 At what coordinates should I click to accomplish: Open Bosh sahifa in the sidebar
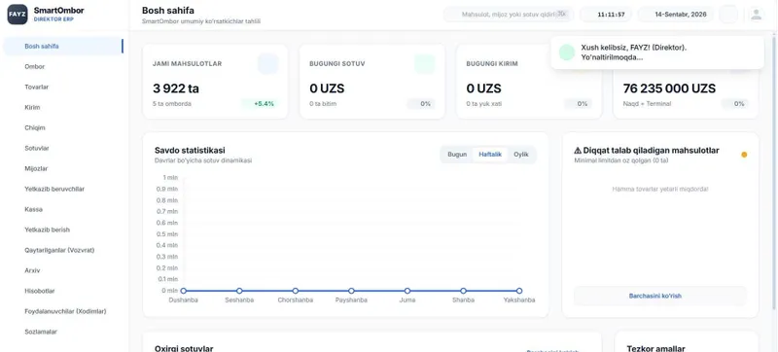coord(63,46)
